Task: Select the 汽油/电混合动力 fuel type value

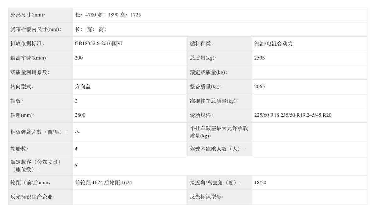Action: [273, 44]
